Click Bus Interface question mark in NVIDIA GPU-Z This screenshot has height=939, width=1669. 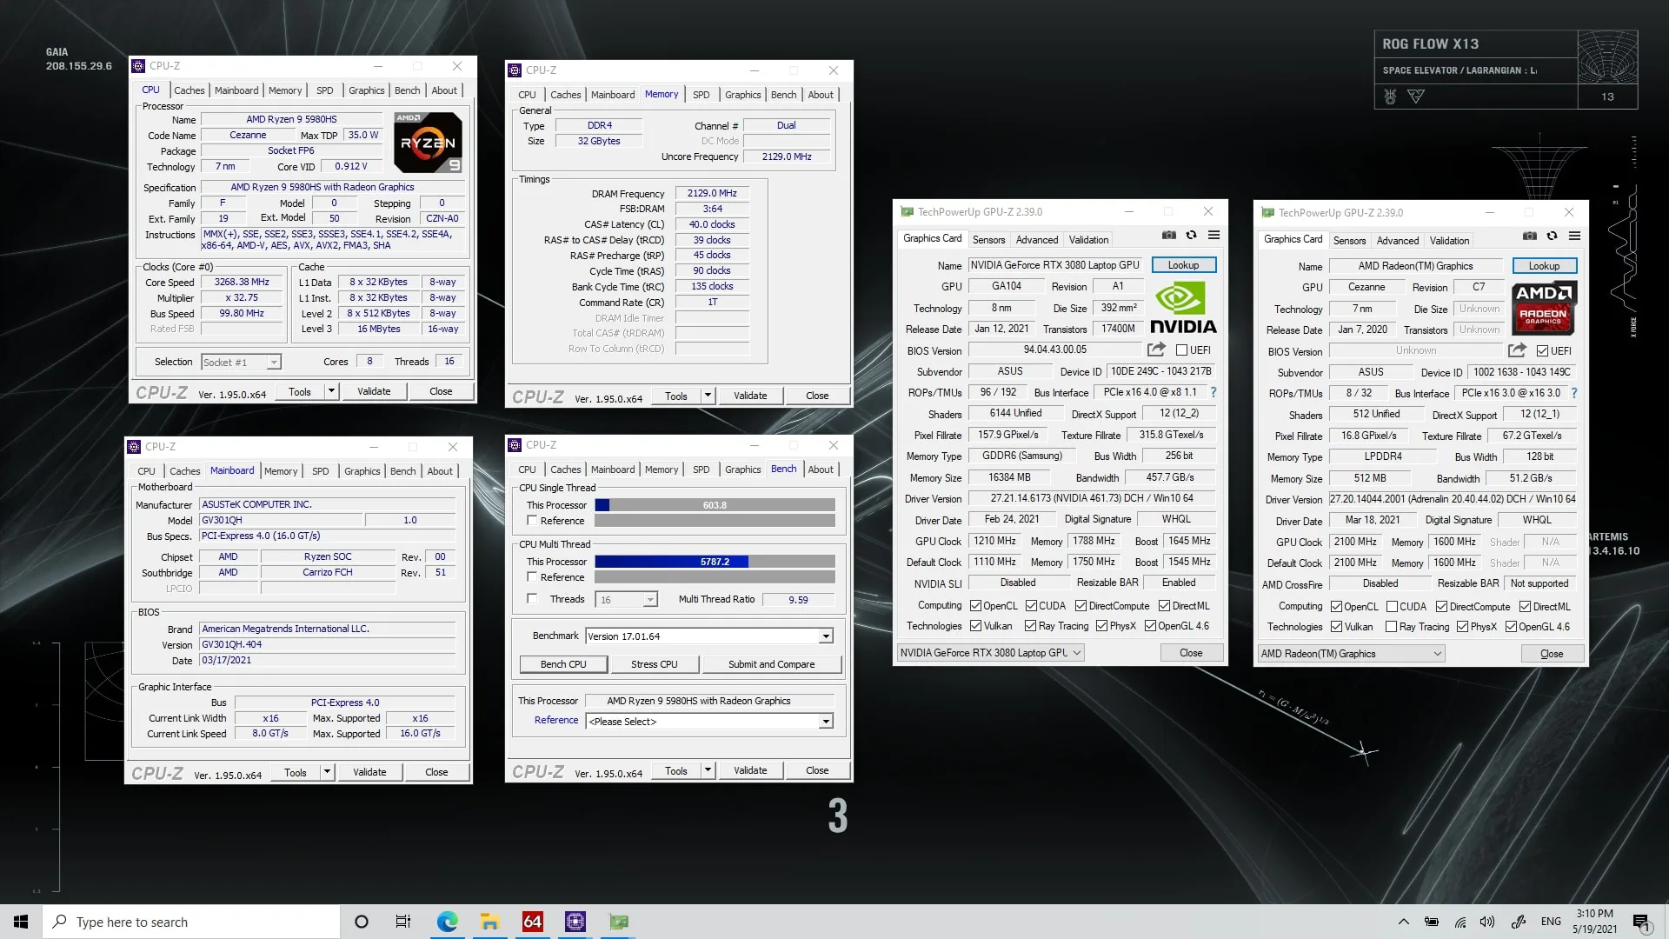click(1214, 392)
